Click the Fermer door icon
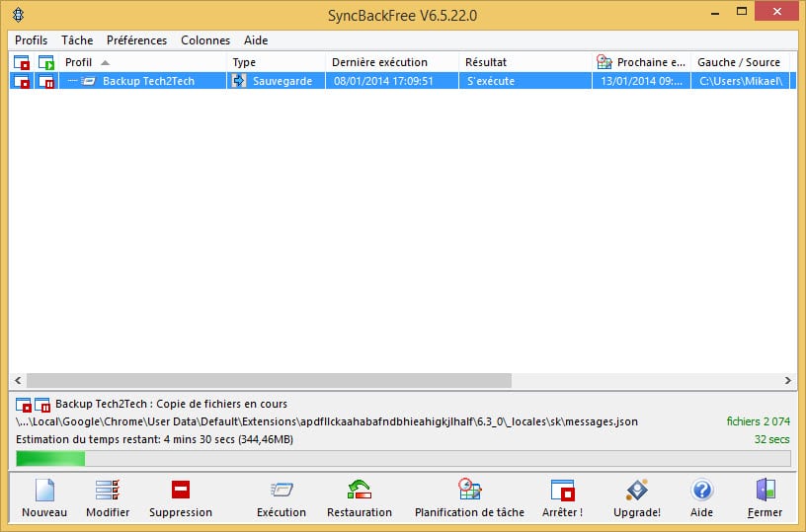The height and width of the screenshot is (532, 806). [x=766, y=491]
